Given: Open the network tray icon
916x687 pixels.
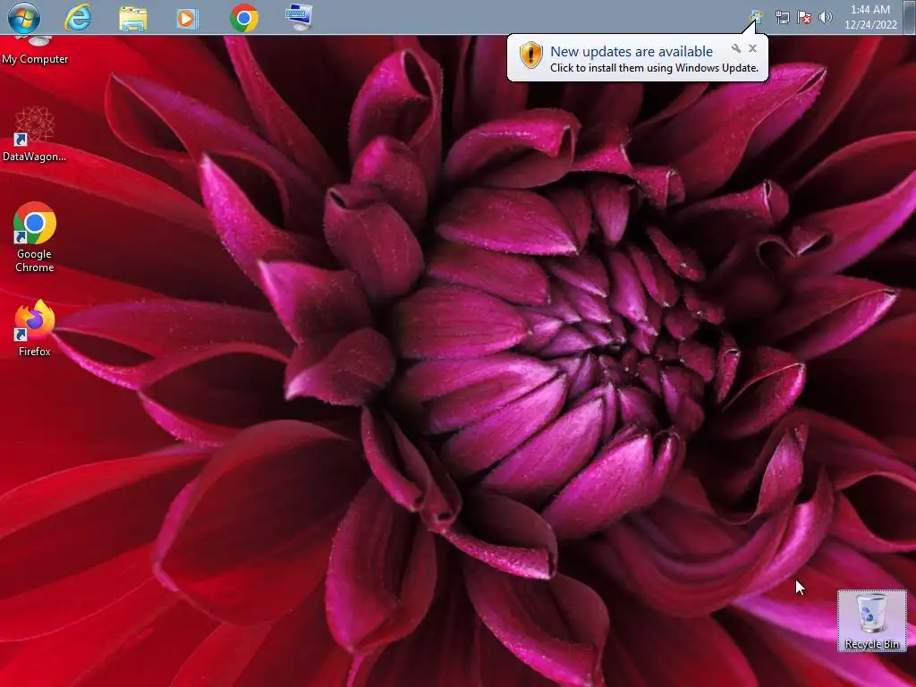Looking at the screenshot, I should click(x=782, y=18).
